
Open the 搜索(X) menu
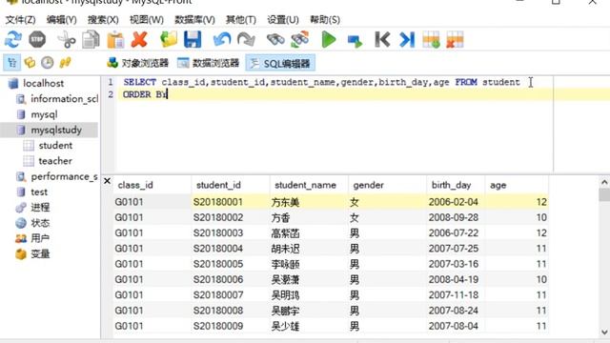[x=103, y=20]
